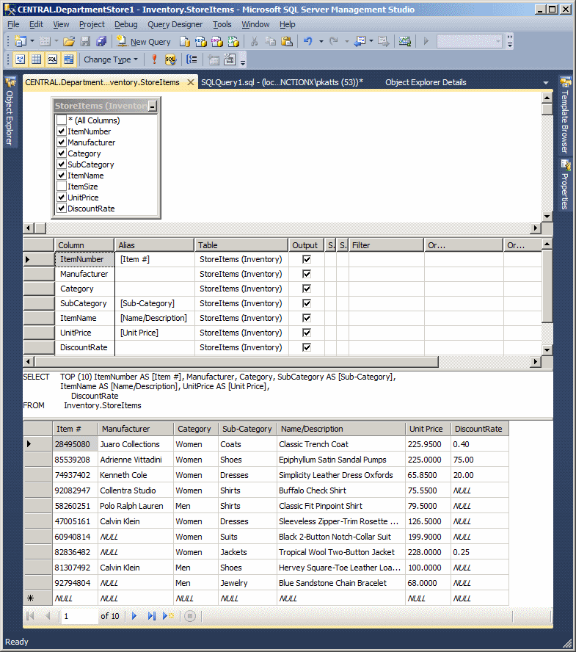The height and width of the screenshot is (652, 576).
Task: Click the criteria pane scroll down arrow
Action: pyautogui.click(x=547, y=350)
